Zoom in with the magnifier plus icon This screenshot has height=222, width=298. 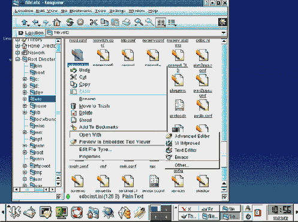139,22
